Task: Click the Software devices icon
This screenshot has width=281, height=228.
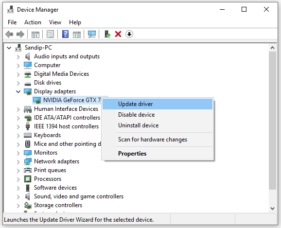Action: (x=28, y=188)
